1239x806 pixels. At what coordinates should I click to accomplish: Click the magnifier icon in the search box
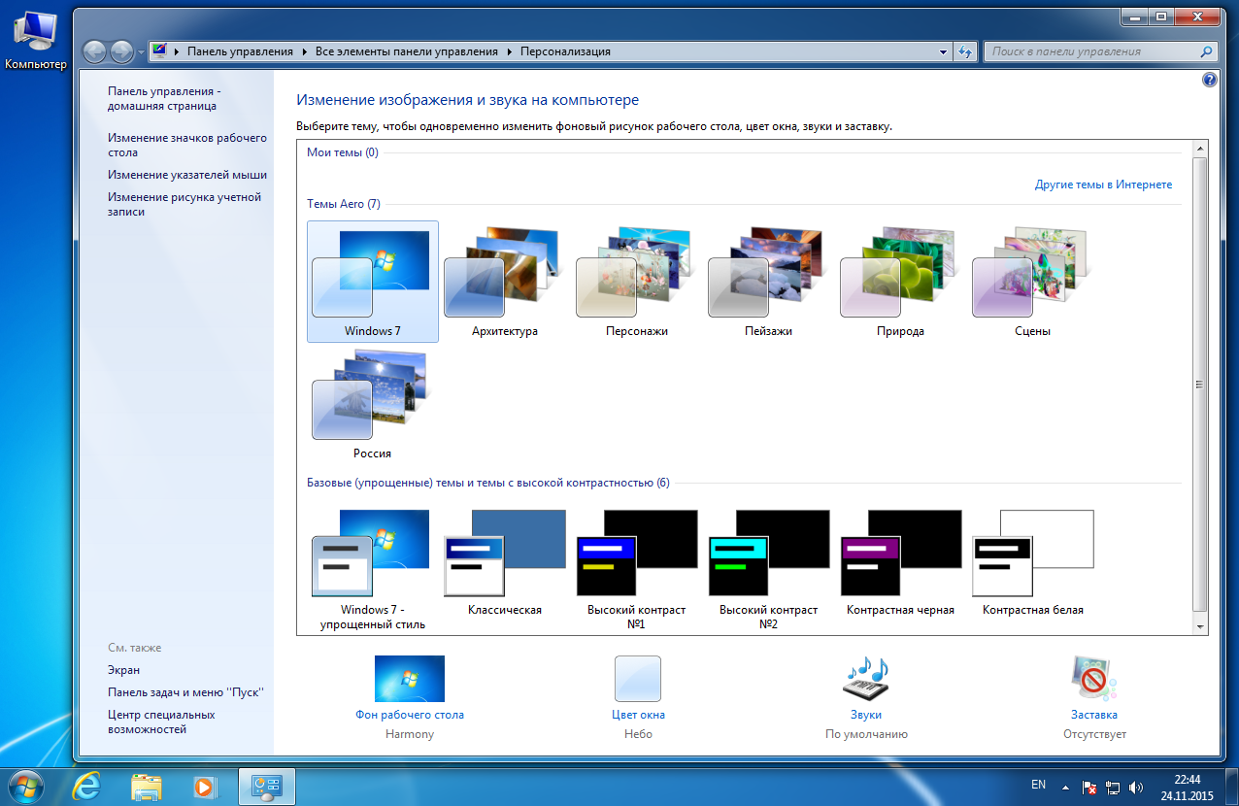(1207, 51)
